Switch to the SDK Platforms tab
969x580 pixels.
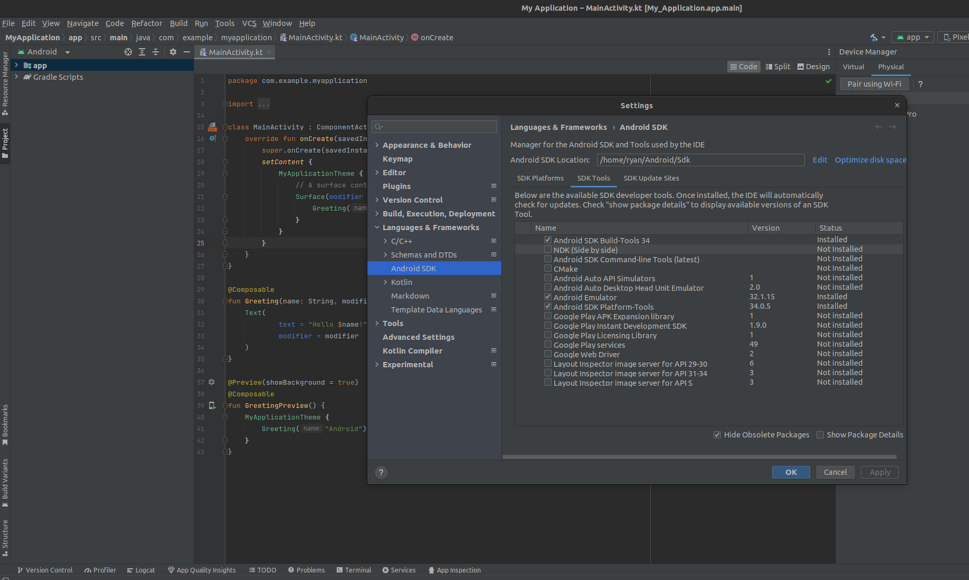coord(540,178)
